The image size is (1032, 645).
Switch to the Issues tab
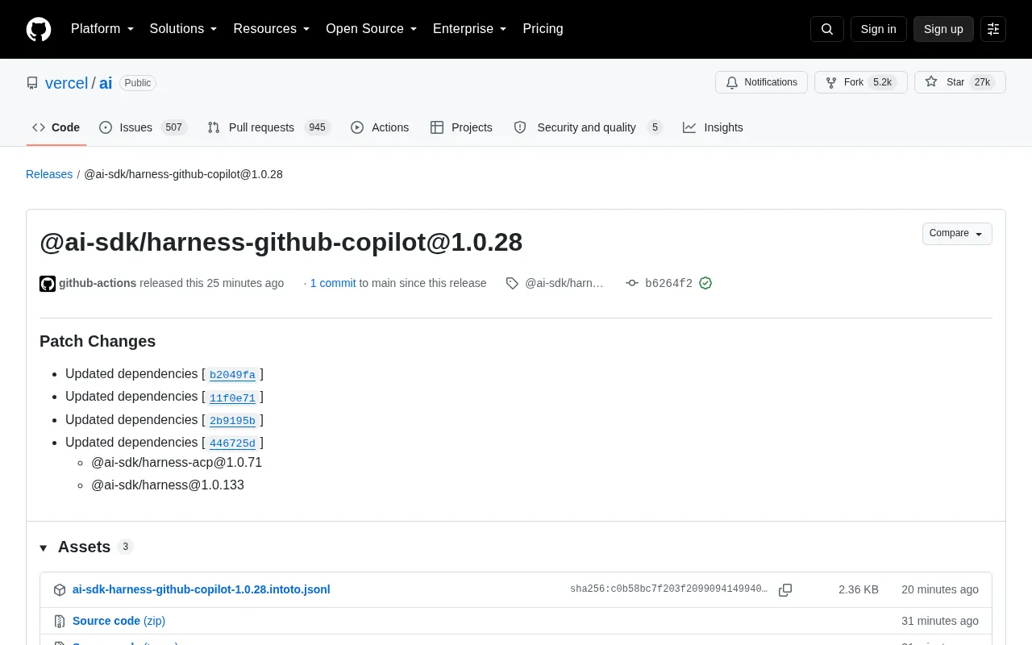144,127
